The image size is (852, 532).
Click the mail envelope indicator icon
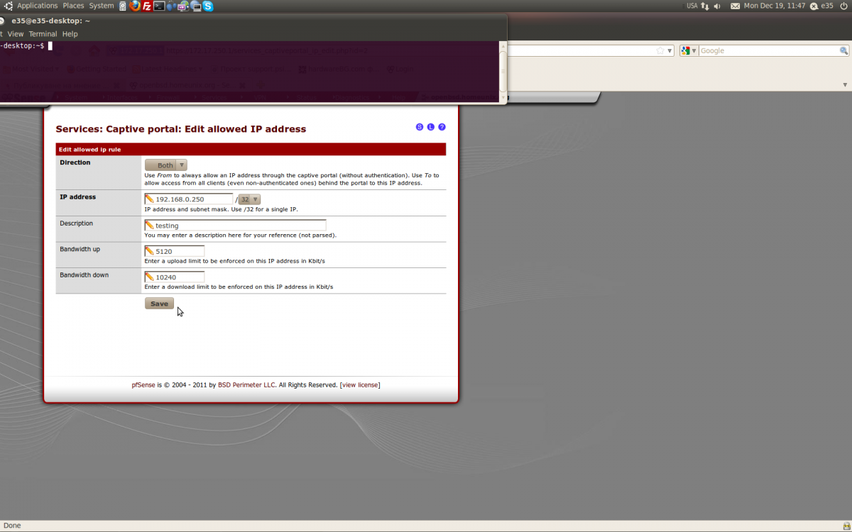click(x=735, y=6)
